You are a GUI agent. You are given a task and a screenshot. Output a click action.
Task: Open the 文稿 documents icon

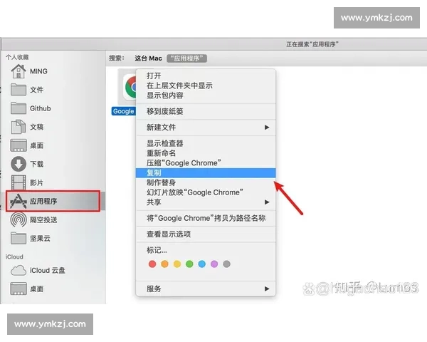point(19,127)
